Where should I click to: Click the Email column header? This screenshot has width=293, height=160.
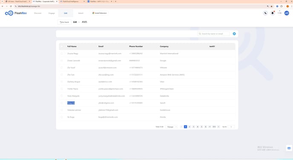pos(101,46)
